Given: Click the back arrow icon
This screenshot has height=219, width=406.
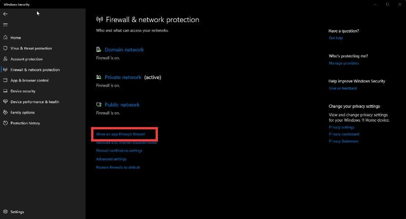Looking at the screenshot, I should pos(5,14).
